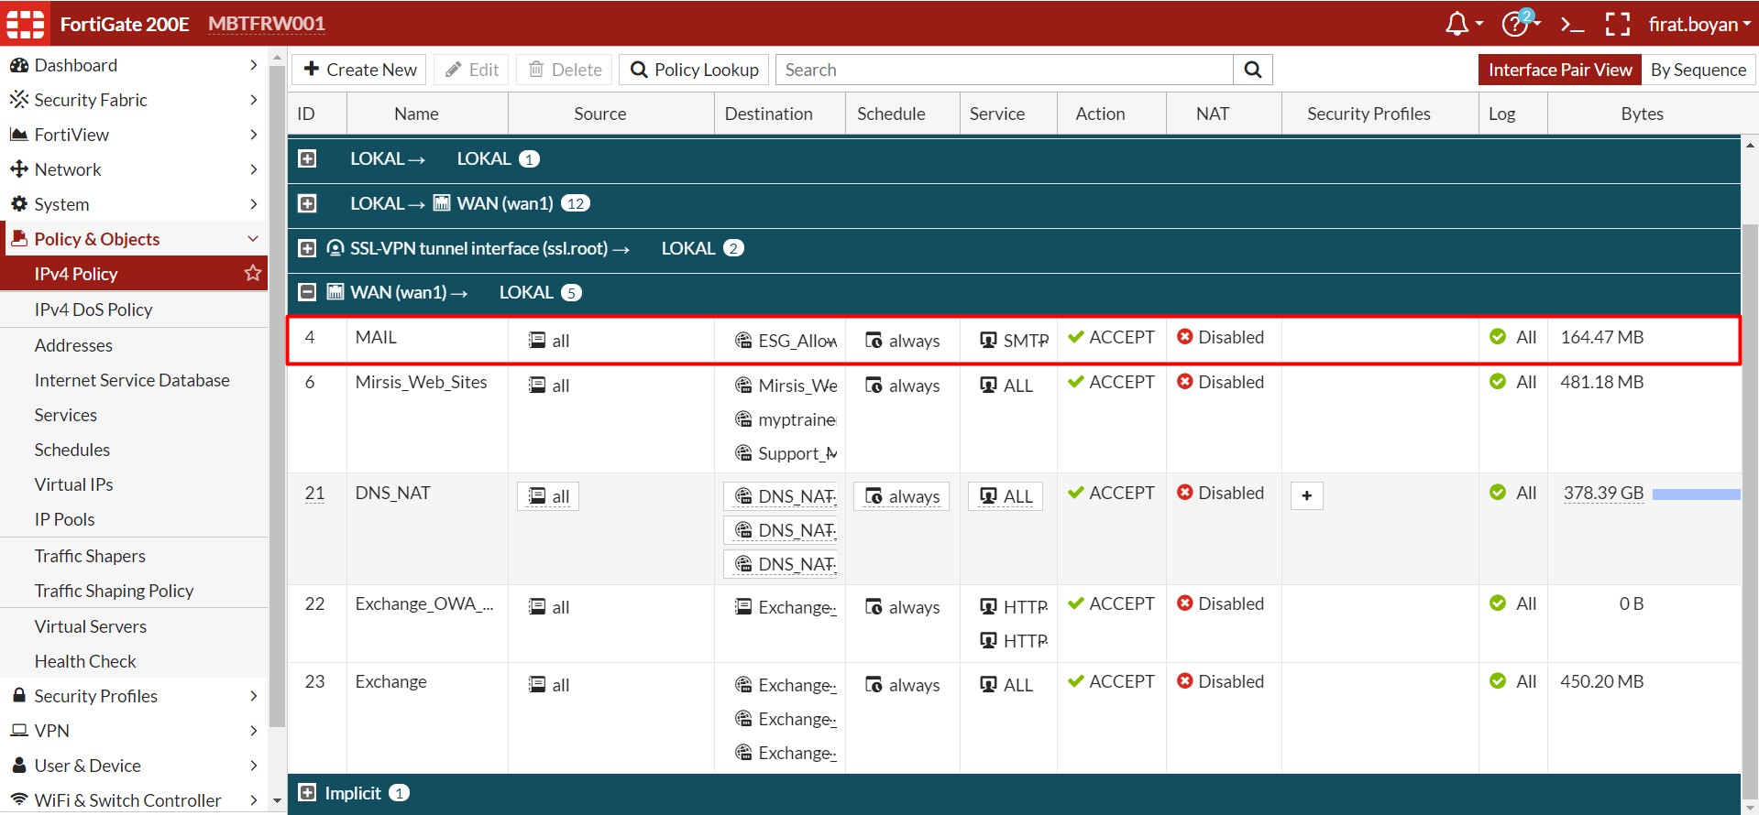Click DNS_NAT bytes usage bar
Image resolution: width=1759 pixels, height=815 pixels.
tap(1696, 494)
